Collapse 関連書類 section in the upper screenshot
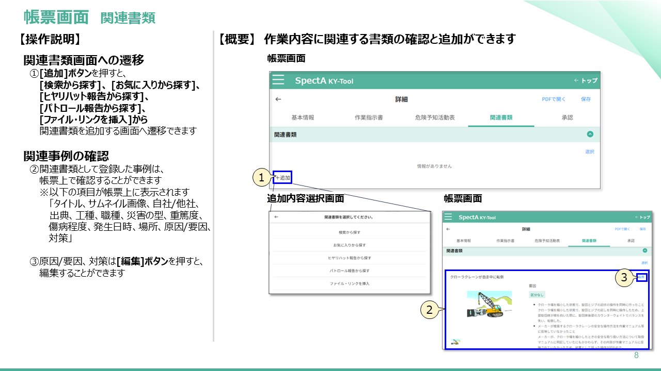The width and height of the screenshot is (661, 371). [x=590, y=134]
